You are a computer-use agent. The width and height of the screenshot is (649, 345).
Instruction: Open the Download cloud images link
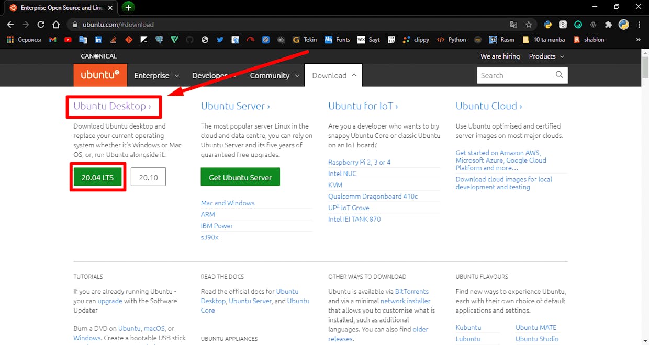pos(503,183)
